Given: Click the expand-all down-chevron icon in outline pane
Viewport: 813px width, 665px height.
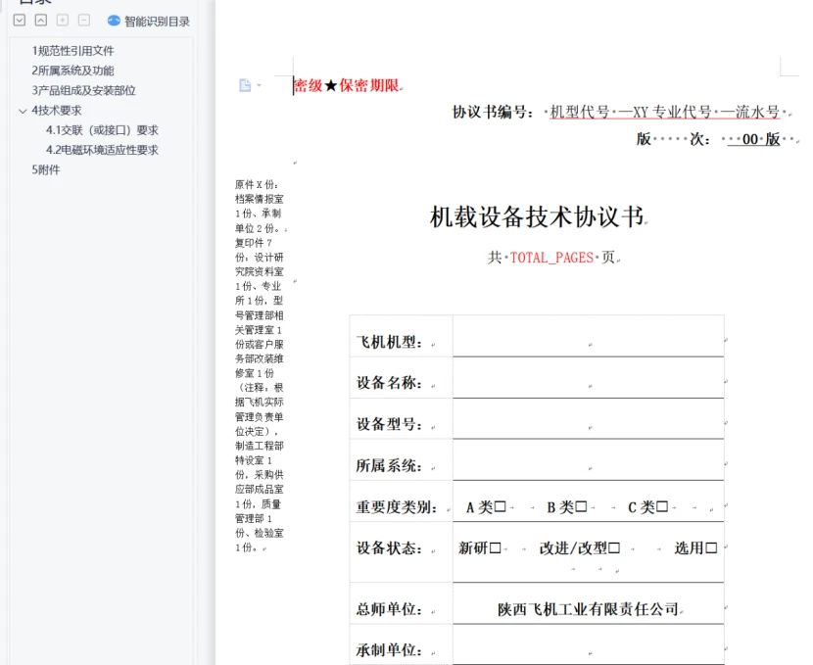Looking at the screenshot, I should (20, 21).
